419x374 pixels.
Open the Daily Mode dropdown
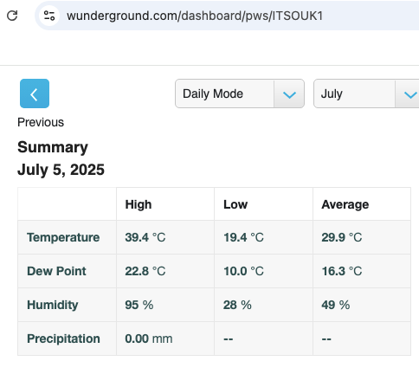[240, 93]
